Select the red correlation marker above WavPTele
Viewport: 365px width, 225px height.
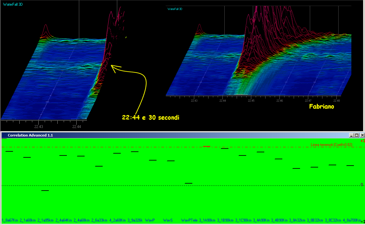click(207, 146)
